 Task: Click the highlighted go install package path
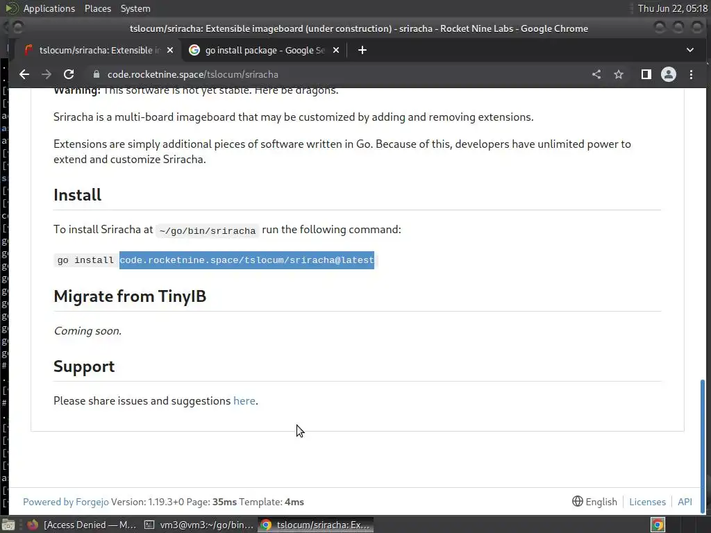click(x=246, y=260)
